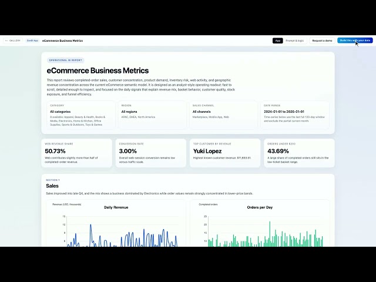Open the Date Range filter card
Viewport: 376px width, 282px height.
click(x=295, y=115)
